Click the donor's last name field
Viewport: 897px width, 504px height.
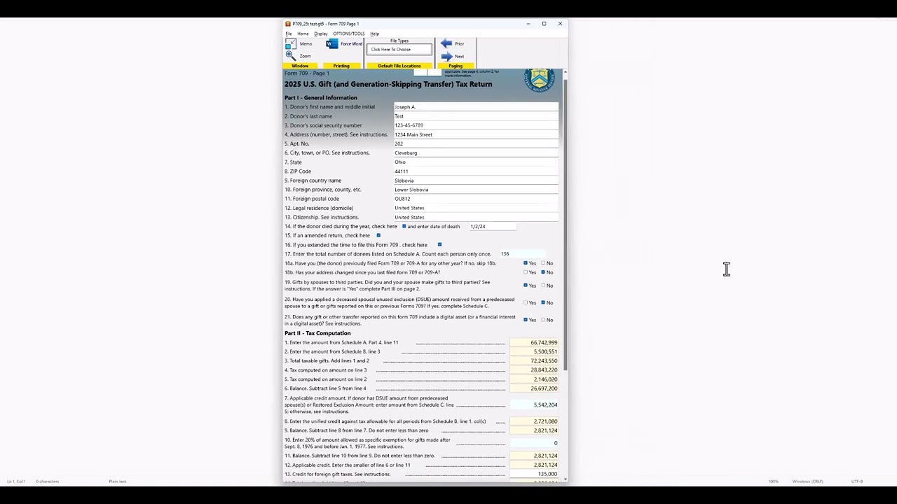476,116
